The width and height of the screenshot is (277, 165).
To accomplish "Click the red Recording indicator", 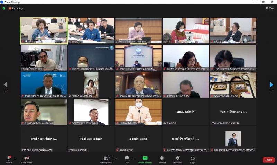I will (x=16, y=8).
